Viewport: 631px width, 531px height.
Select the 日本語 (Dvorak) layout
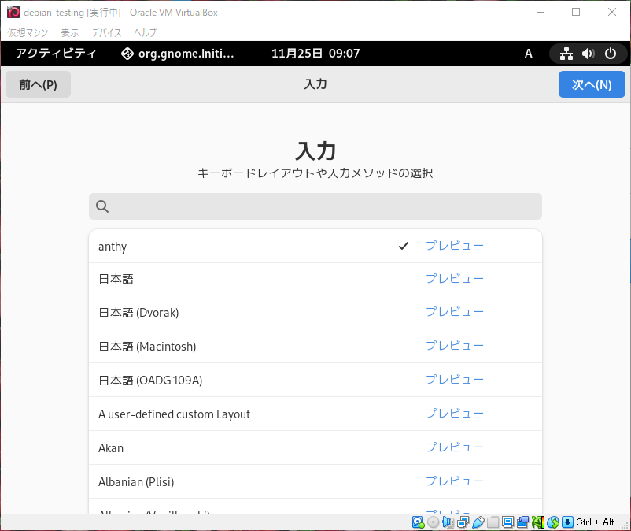315,312
